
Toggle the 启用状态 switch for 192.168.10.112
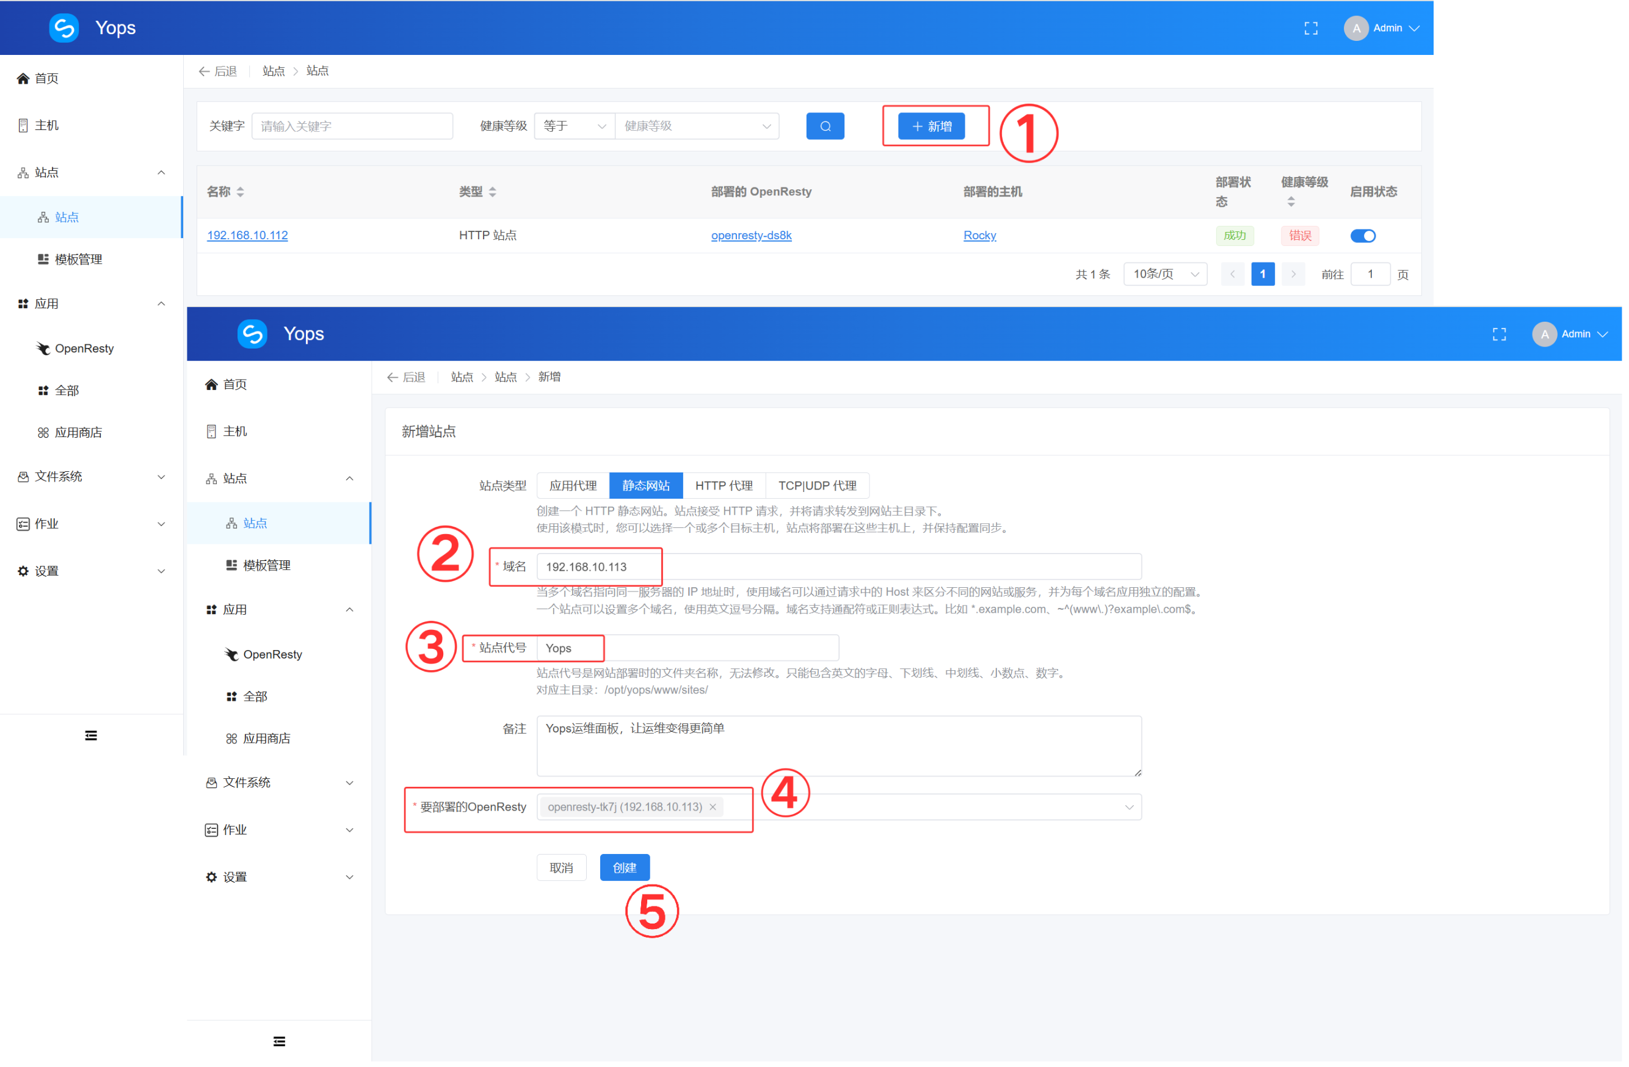pos(1362,236)
